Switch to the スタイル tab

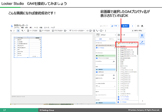pyautogui.click(x=111, y=39)
